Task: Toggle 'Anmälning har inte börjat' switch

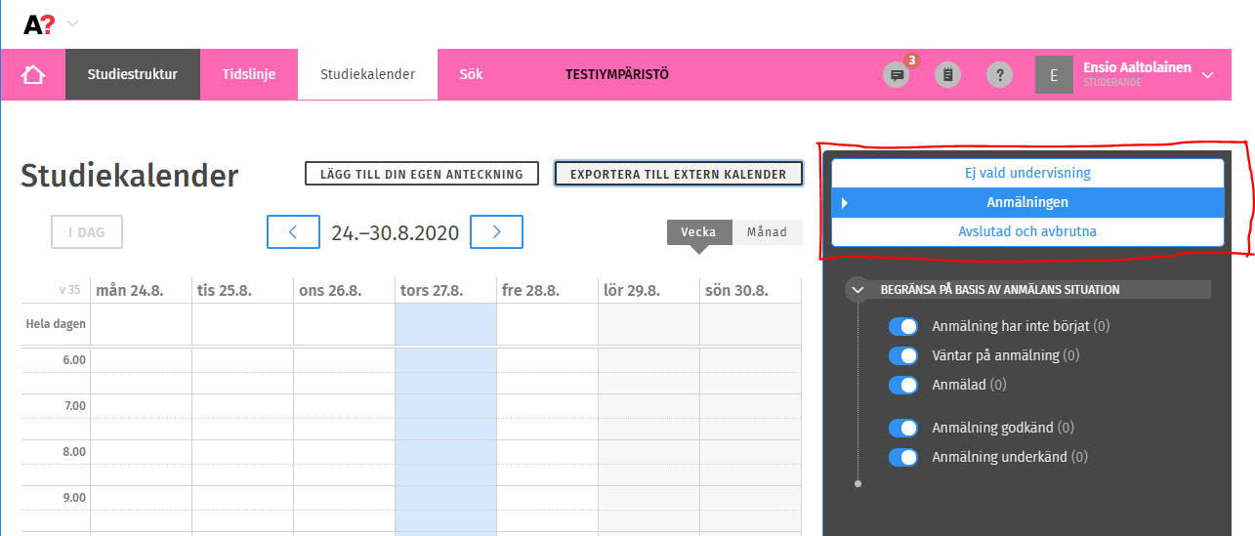Action: pos(903,326)
